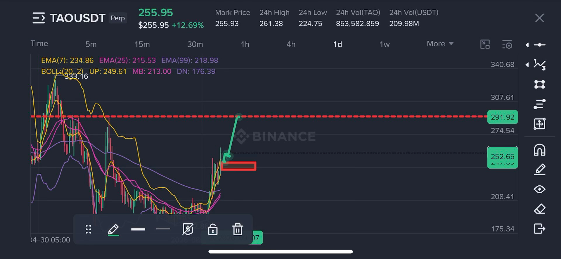Grab the drawing toolbar drag handle
The image size is (561, 259).
(89, 229)
